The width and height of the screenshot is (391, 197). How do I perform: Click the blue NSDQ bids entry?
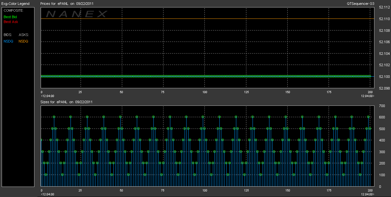coord(8,41)
